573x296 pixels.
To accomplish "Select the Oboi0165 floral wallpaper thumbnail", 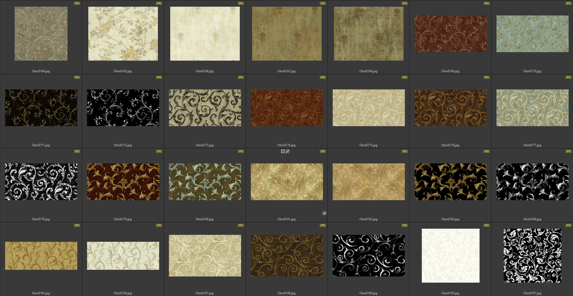I will (x=123, y=34).
